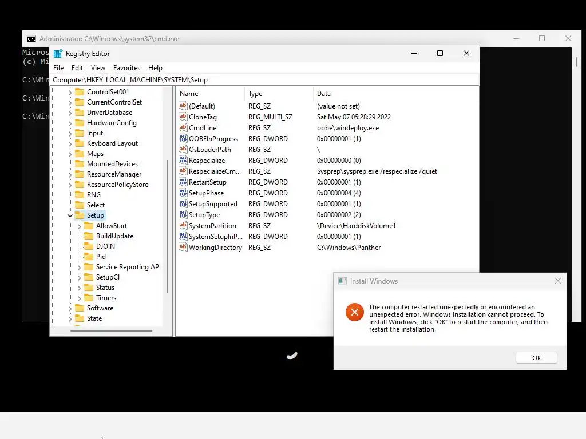
Task: Click the MountedDevices folder icon
Action: coord(80,164)
